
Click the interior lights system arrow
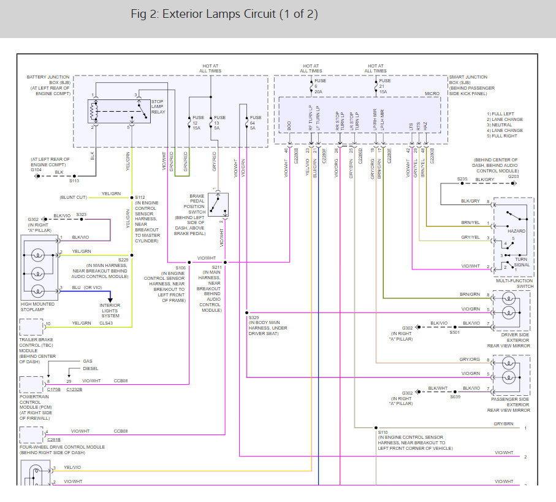point(110,299)
